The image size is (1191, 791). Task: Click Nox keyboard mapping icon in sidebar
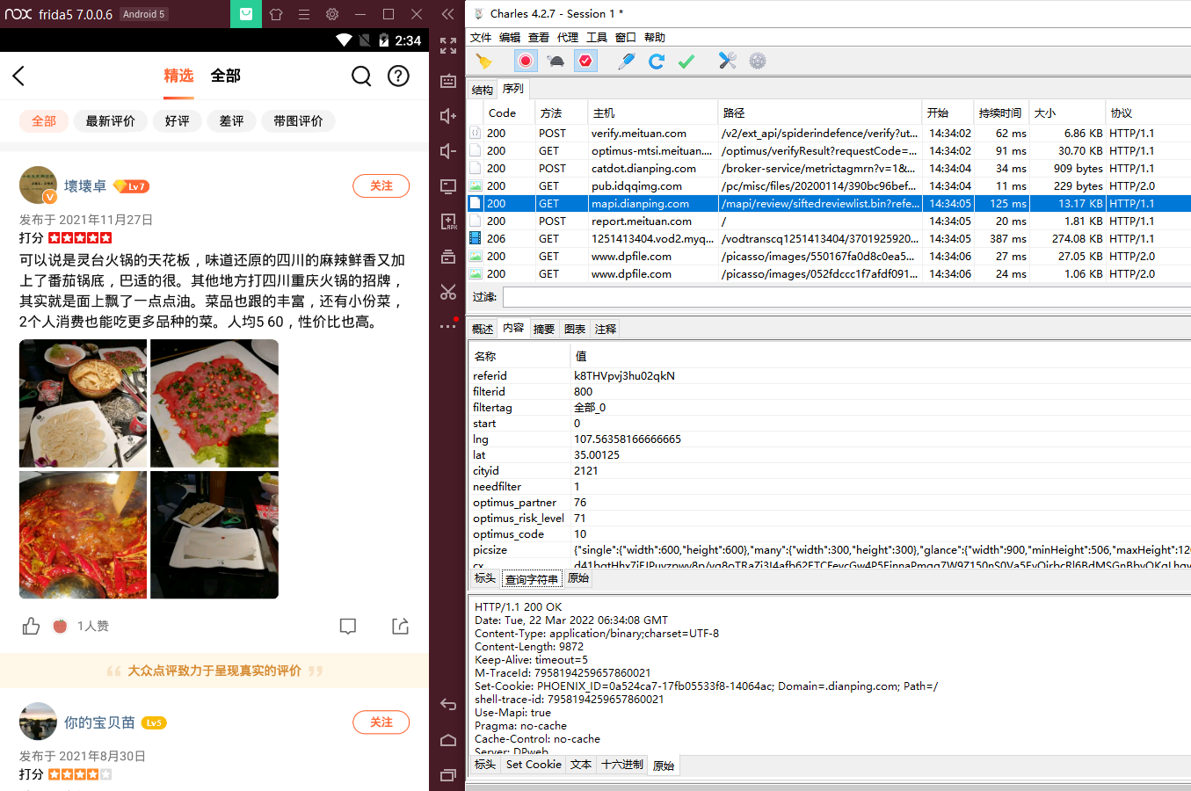click(448, 81)
